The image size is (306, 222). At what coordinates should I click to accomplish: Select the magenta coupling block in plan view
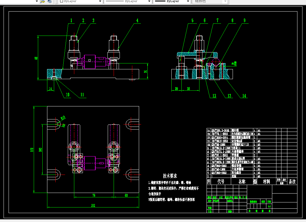coord(90,163)
